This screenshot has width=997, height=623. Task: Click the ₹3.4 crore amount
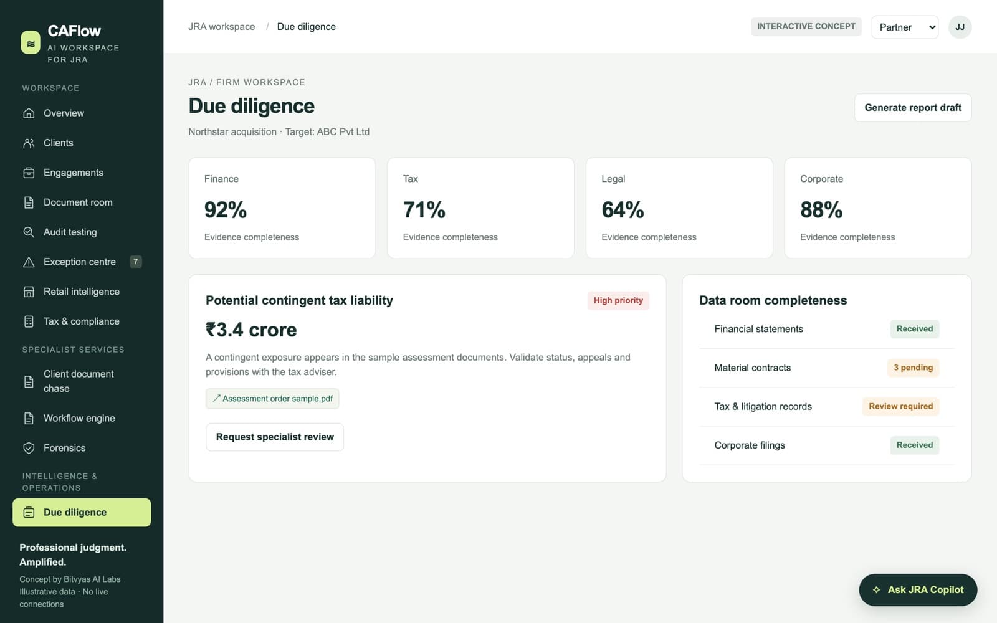[251, 330]
